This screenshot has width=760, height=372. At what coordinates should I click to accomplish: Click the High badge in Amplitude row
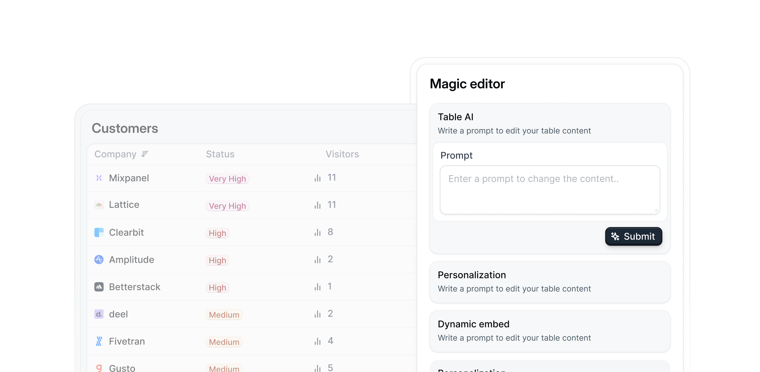point(217,260)
